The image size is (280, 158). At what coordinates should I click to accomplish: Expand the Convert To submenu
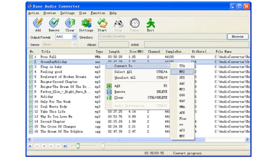point(138,66)
